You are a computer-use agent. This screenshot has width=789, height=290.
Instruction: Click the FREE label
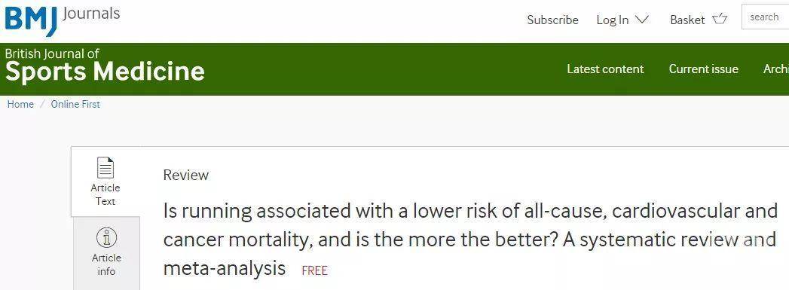pyautogui.click(x=314, y=271)
